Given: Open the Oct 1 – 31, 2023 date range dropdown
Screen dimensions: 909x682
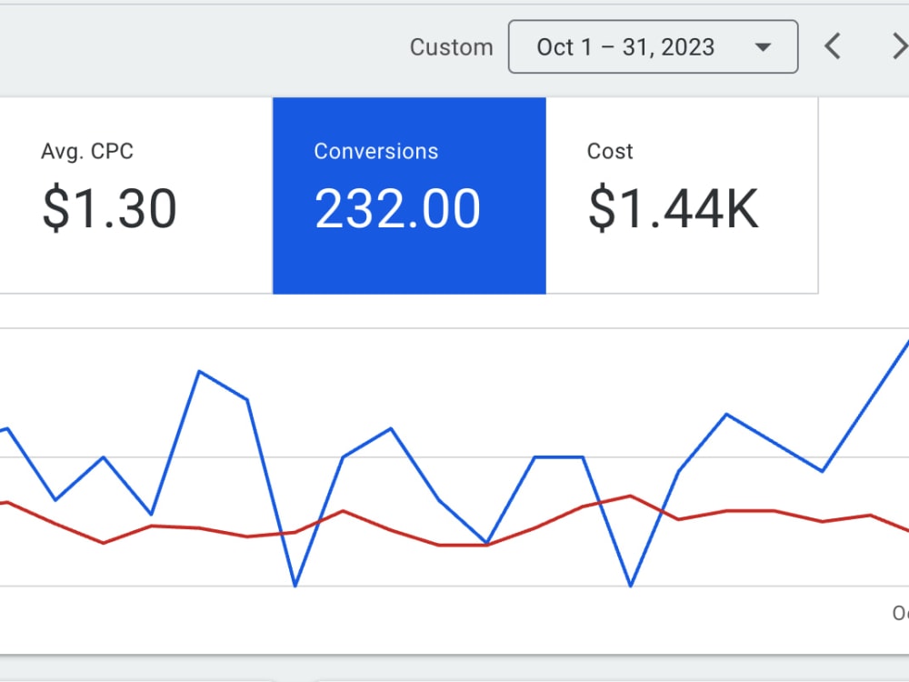Looking at the screenshot, I should pyautogui.click(x=653, y=47).
